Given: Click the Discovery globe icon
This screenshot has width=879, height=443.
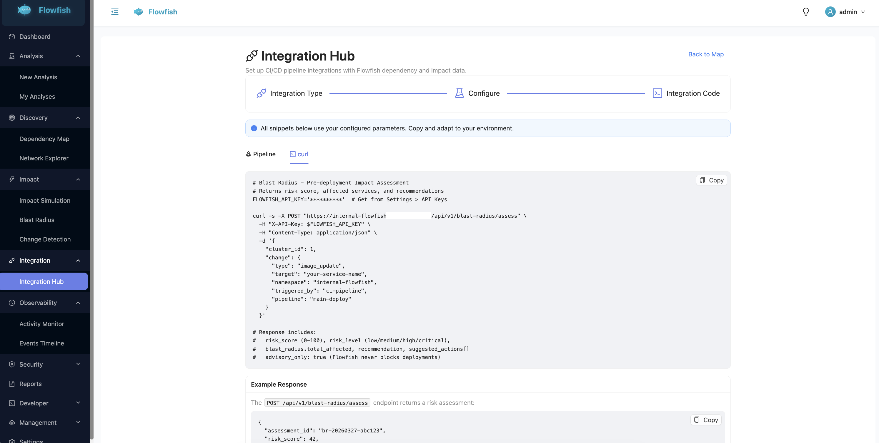Looking at the screenshot, I should click(12, 118).
